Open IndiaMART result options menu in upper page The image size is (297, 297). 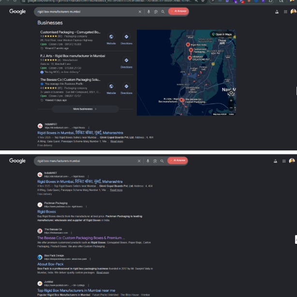(x=89, y=128)
